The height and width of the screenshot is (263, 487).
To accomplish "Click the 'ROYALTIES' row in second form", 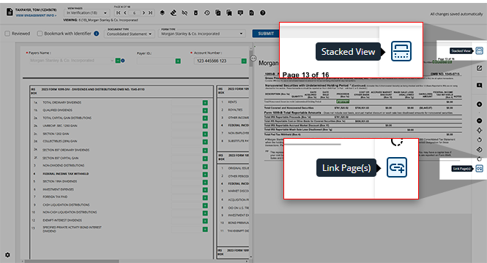I will pos(235,110).
